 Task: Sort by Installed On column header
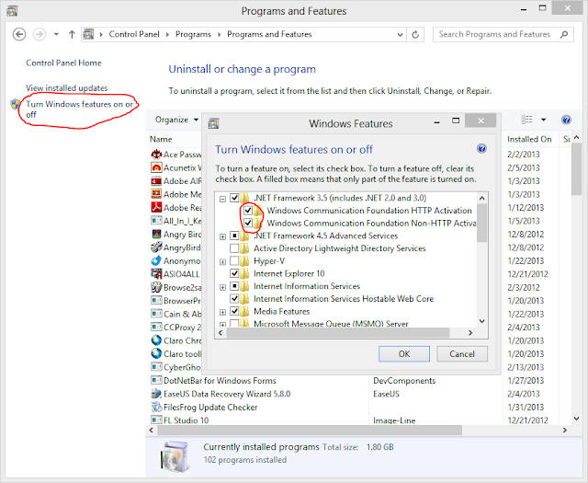click(529, 139)
